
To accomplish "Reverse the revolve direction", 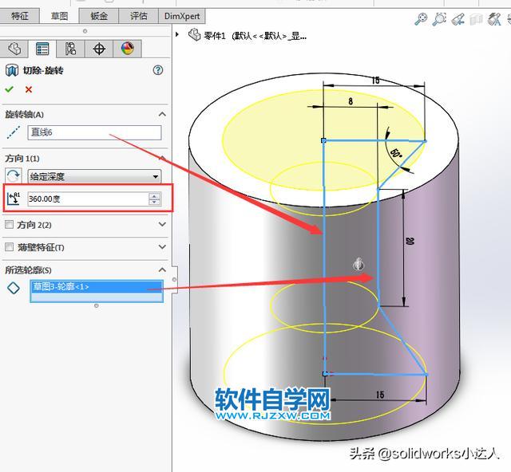I will (14, 176).
